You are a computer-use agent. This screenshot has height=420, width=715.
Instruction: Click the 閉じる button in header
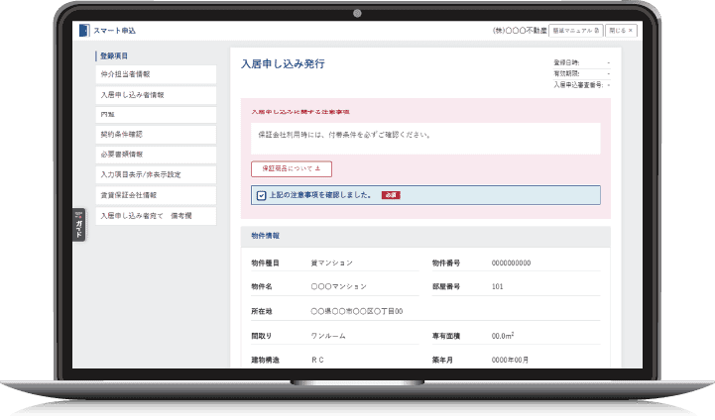tap(621, 31)
